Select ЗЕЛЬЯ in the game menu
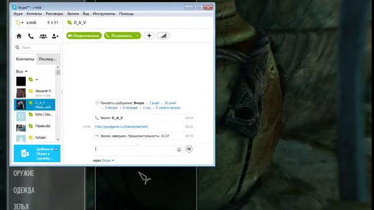This screenshot has height=210, width=374. [x=21, y=206]
